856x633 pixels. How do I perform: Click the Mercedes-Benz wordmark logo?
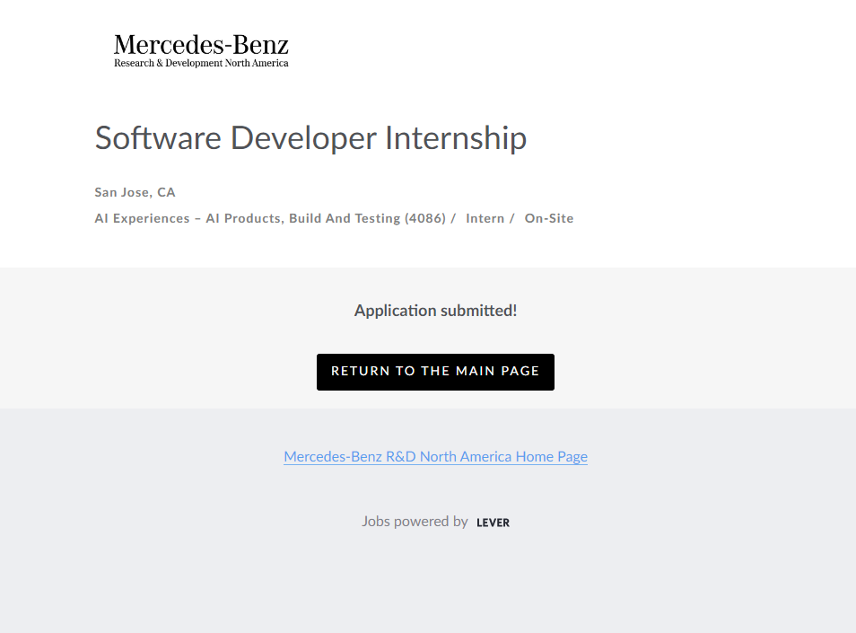pyautogui.click(x=201, y=44)
